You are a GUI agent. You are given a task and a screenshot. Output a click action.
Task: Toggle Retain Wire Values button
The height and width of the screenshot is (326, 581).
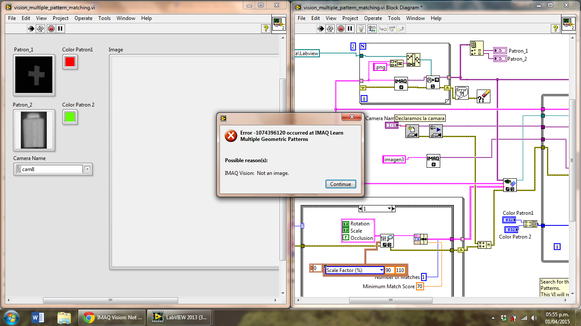pyautogui.click(x=372, y=29)
